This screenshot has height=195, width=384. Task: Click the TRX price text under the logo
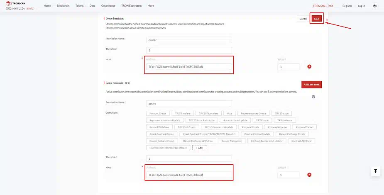[20, 9]
